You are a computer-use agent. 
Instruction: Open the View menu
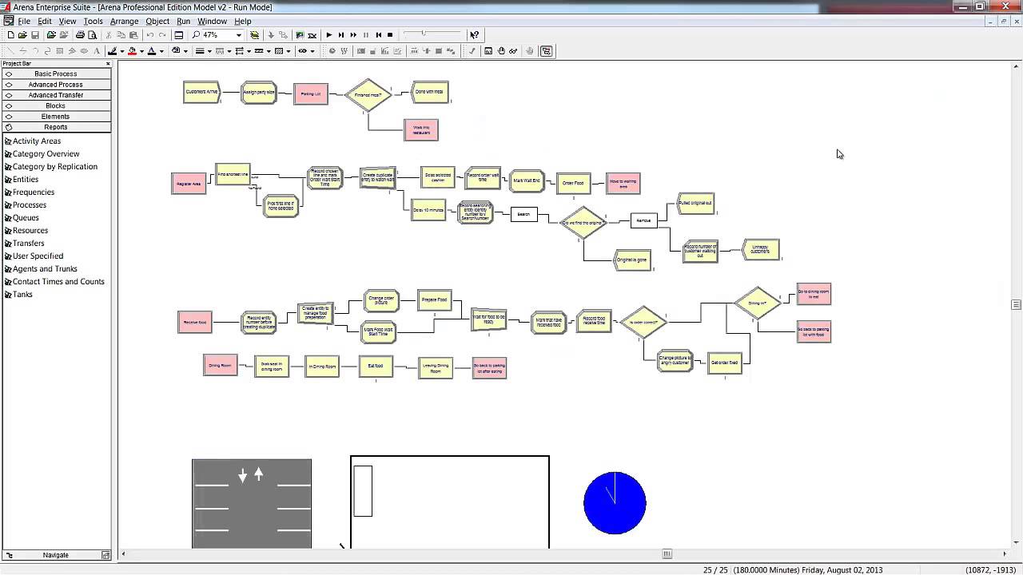67,22
